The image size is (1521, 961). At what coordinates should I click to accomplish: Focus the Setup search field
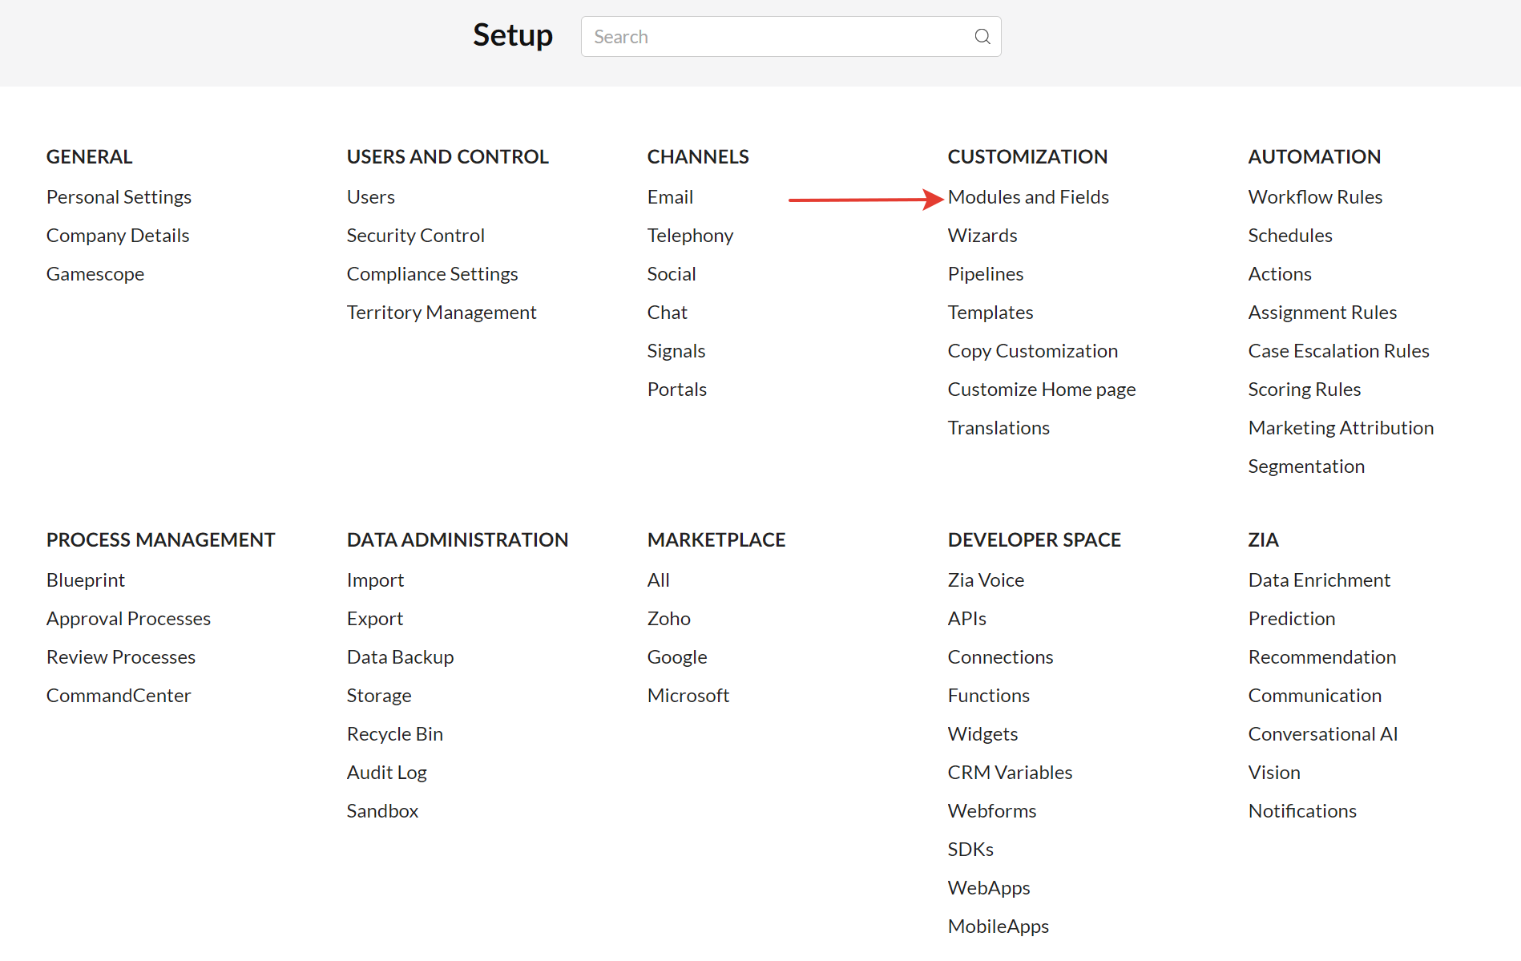(777, 37)
